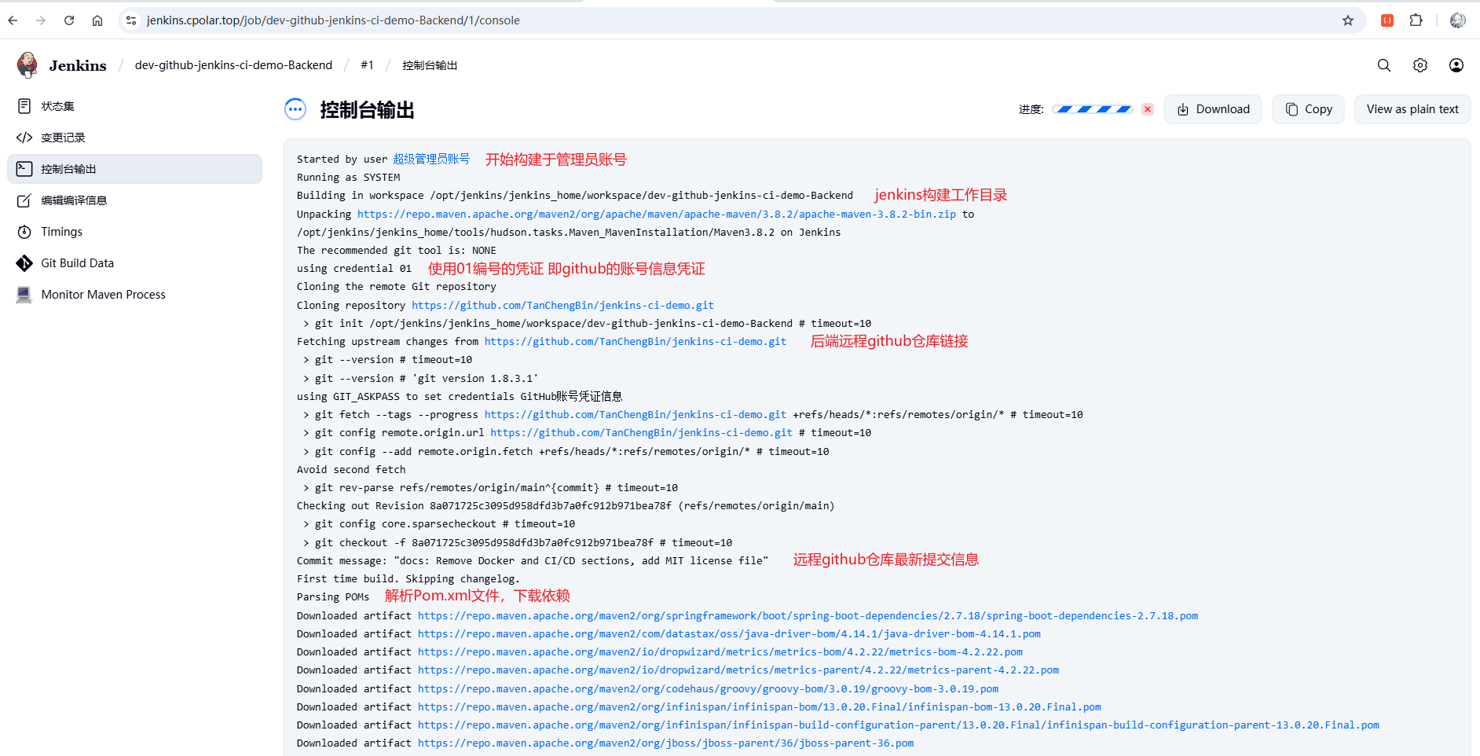Select 控制台输出 sidebar entry
Viewport: 1480px width, 756px height.
pyautogui.click(x=134, y=169)
